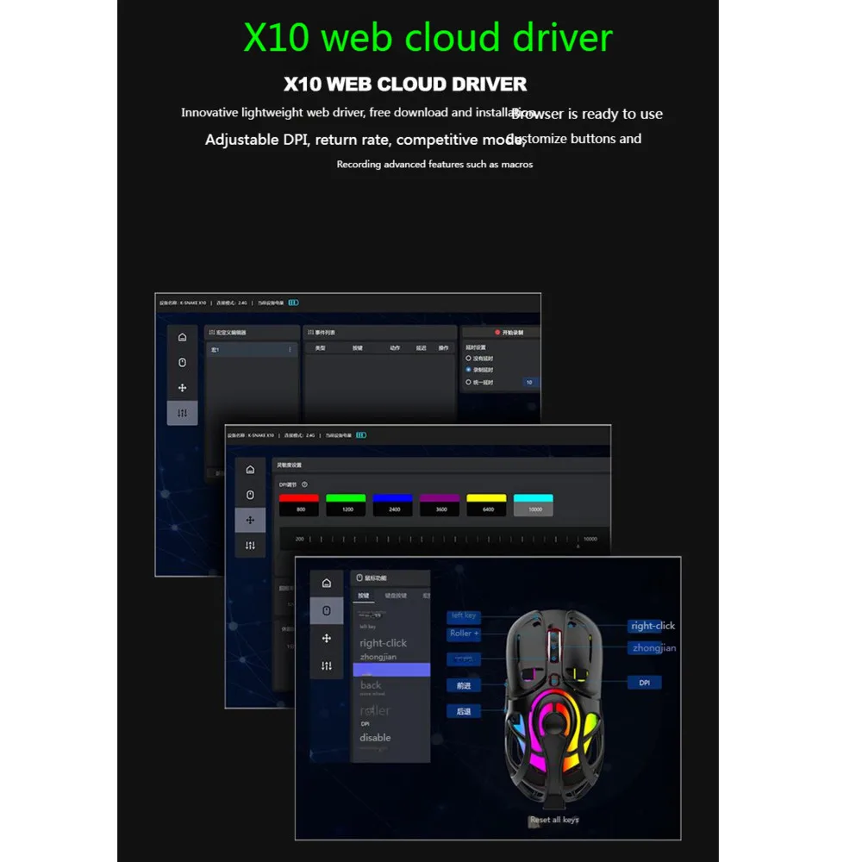Image resolution: width=862 pixels, height=862 pixels.
Task: Open sliders icon in DPI settings window
Action: click(250, 546)
